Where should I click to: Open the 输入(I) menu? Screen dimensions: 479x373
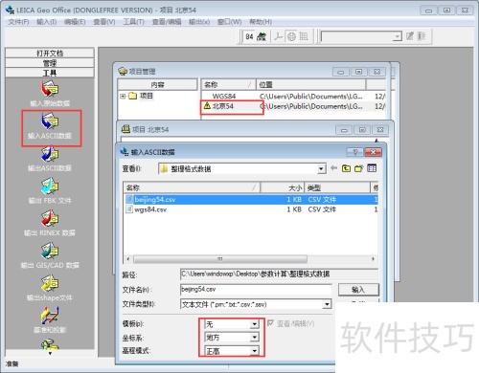click(x=47, y=22)
